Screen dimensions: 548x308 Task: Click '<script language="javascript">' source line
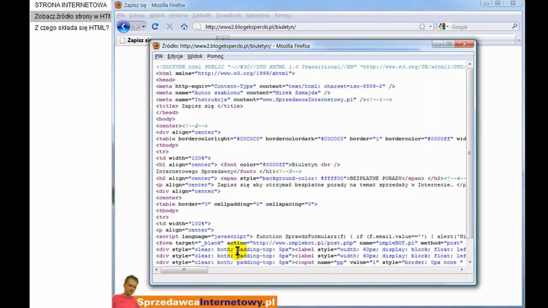pyautogui.click(x=311, y=237)
